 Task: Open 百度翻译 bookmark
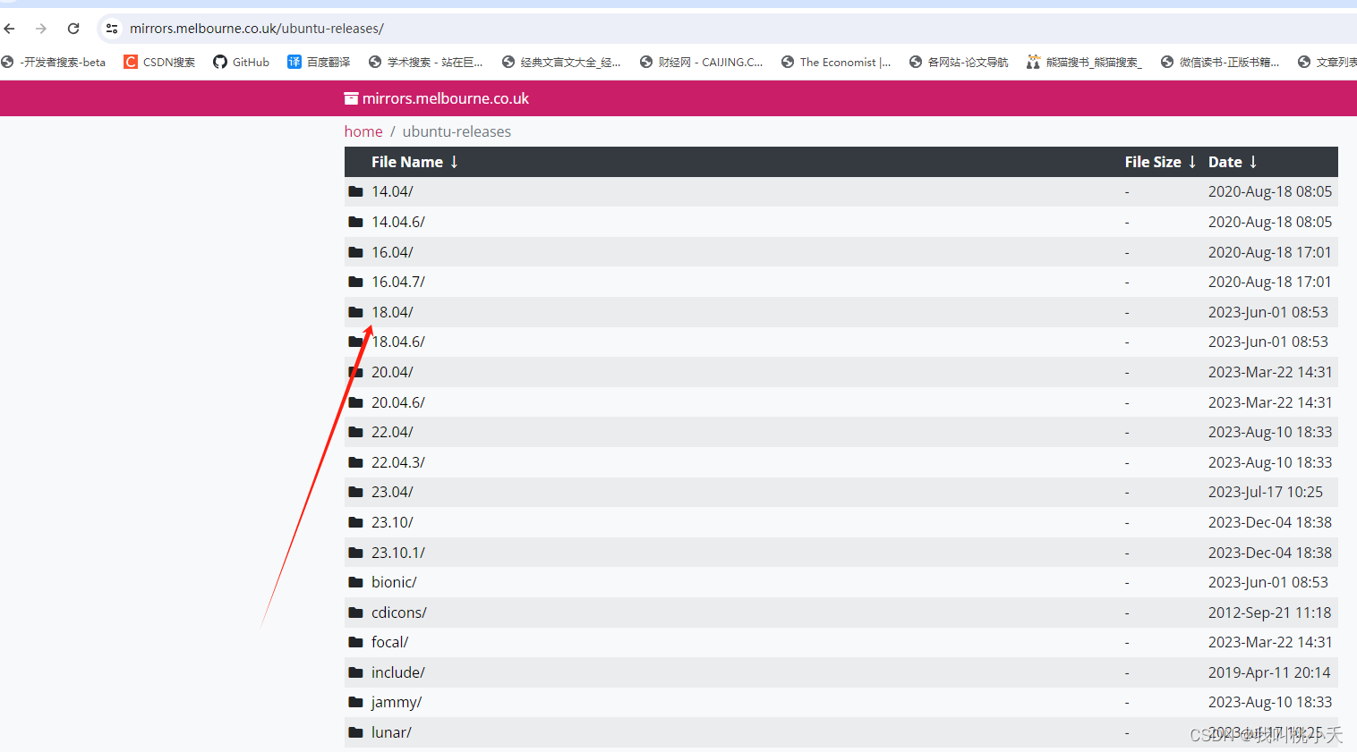[x=319, y=62]
